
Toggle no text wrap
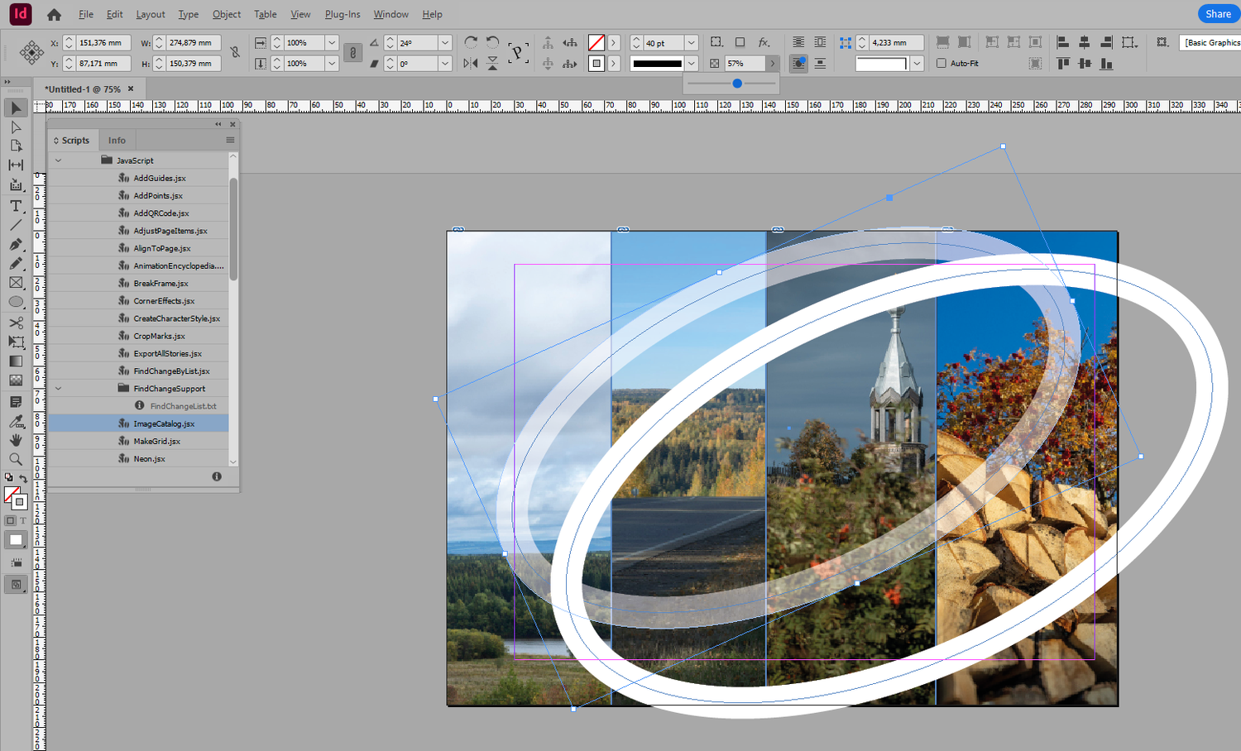798,42
